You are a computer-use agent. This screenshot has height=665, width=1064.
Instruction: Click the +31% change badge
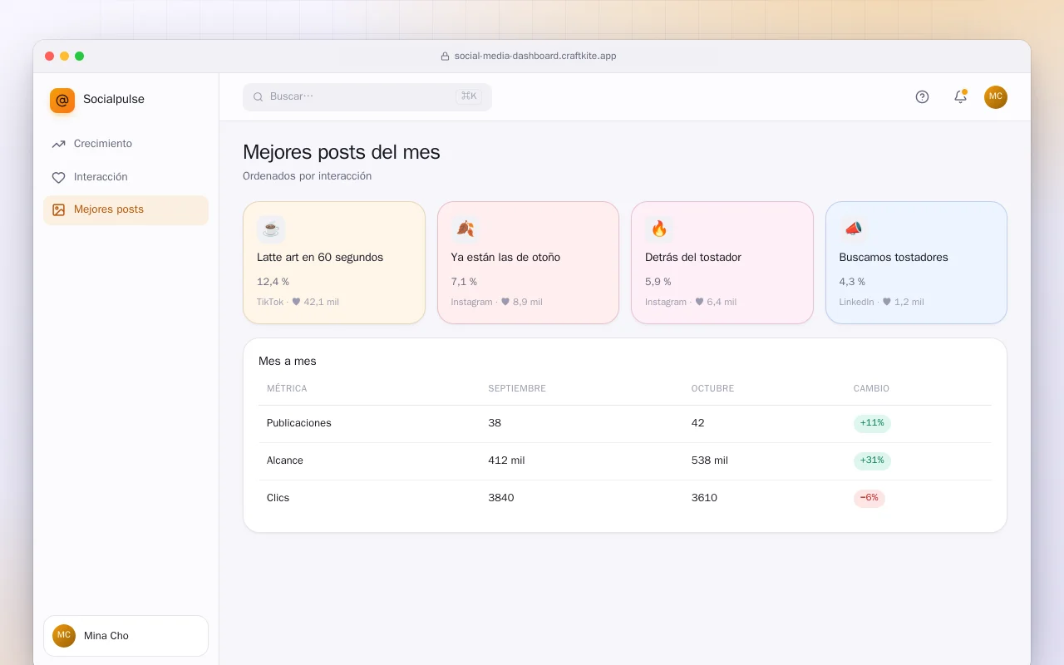coord(872,461)
